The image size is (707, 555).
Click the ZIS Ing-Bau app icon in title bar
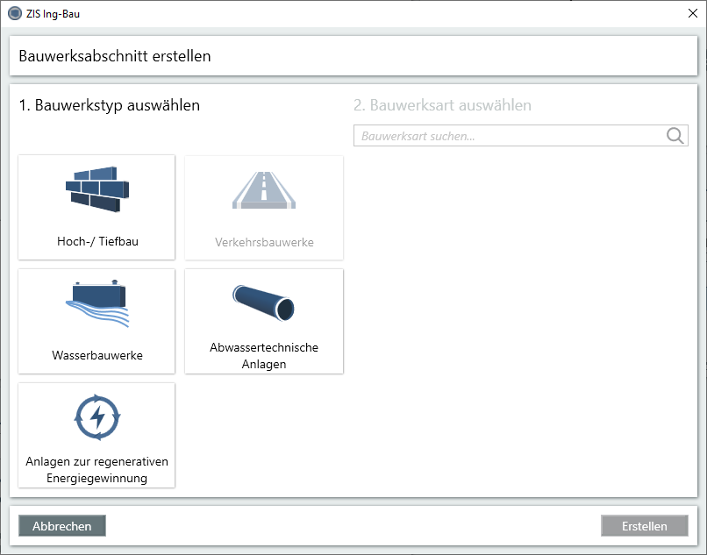pos(14,14)
